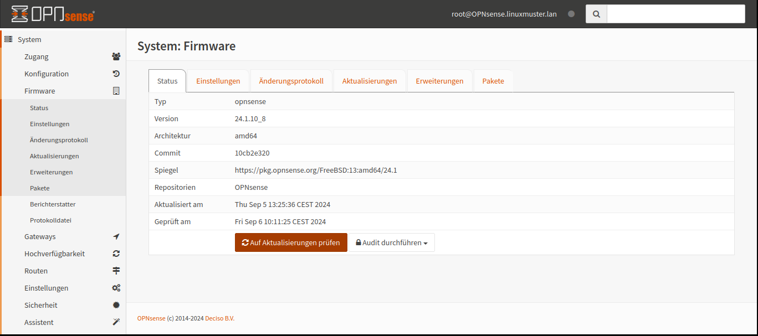
Task: Select Änderungsprotokoll in sidebar submenu
Action: coord(63,140)
